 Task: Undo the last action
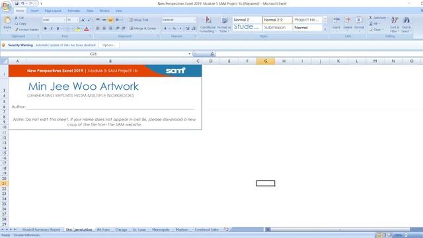[x=22, y=3]
